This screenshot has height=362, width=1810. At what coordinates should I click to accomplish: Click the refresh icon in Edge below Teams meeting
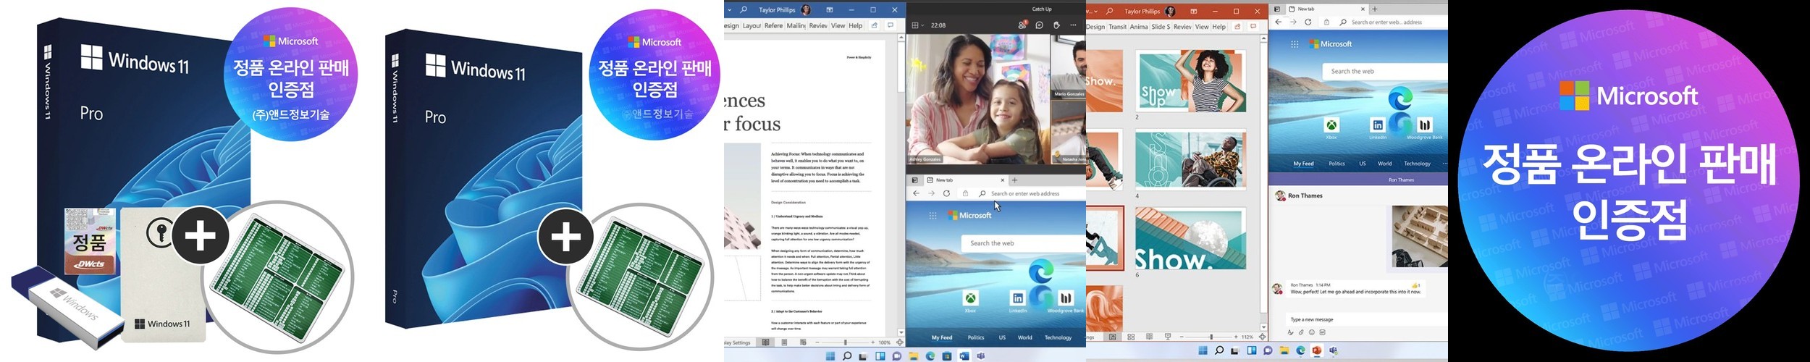[x=946, y=194]
